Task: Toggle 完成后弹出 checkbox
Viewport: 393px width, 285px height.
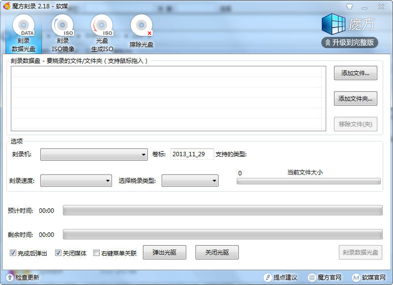Action: [x=13, y=253]
